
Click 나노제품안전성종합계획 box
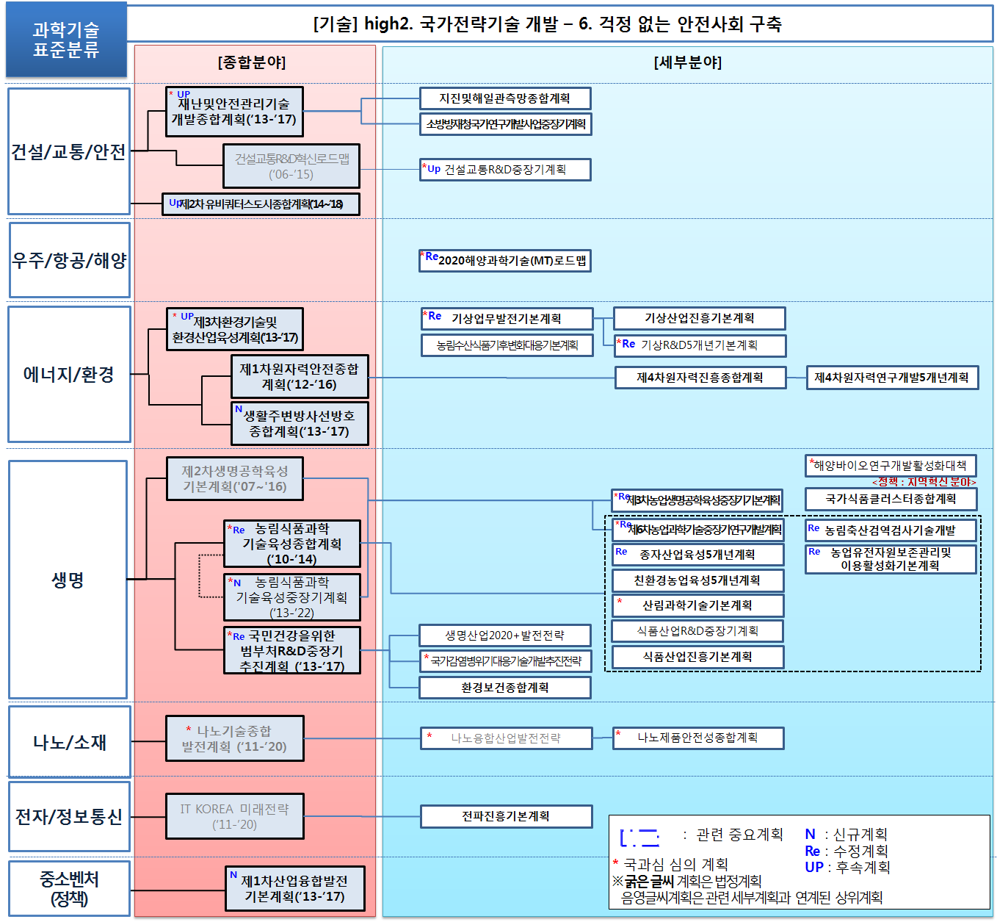(x=699, y=738)
